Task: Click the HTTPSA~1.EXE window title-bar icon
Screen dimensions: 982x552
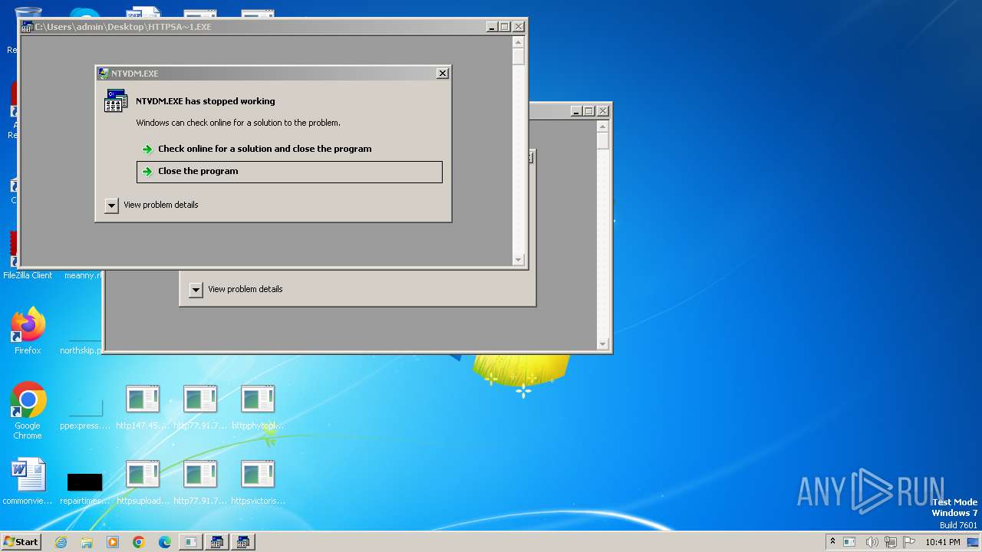Action: point(27,27)
